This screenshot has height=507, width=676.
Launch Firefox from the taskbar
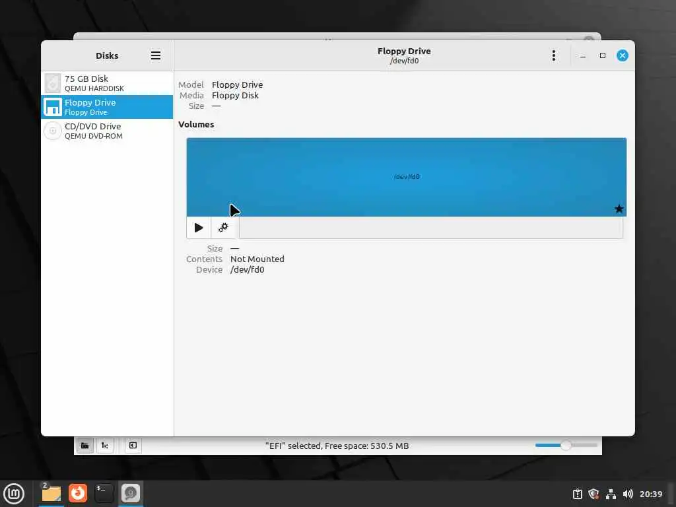pos(78,494)
